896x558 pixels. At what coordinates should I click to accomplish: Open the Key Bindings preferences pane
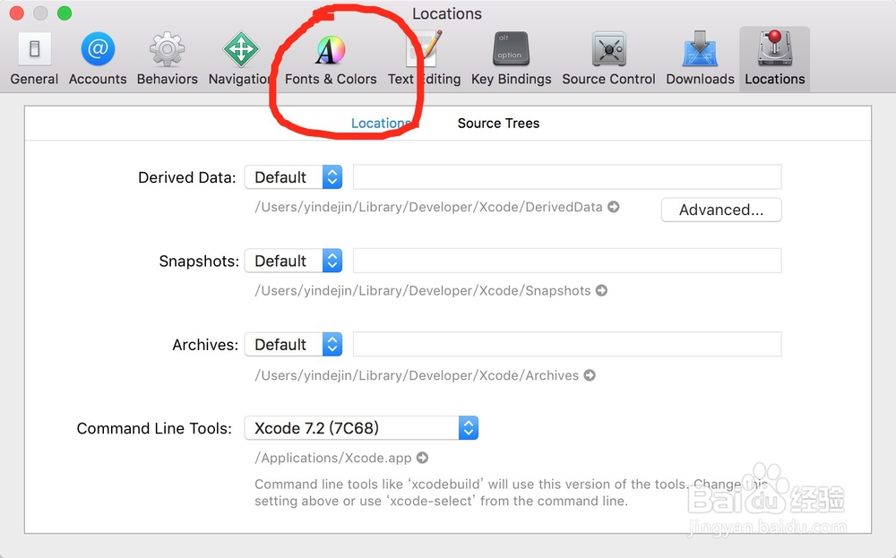pyautogui.click(x=511, y=59)
